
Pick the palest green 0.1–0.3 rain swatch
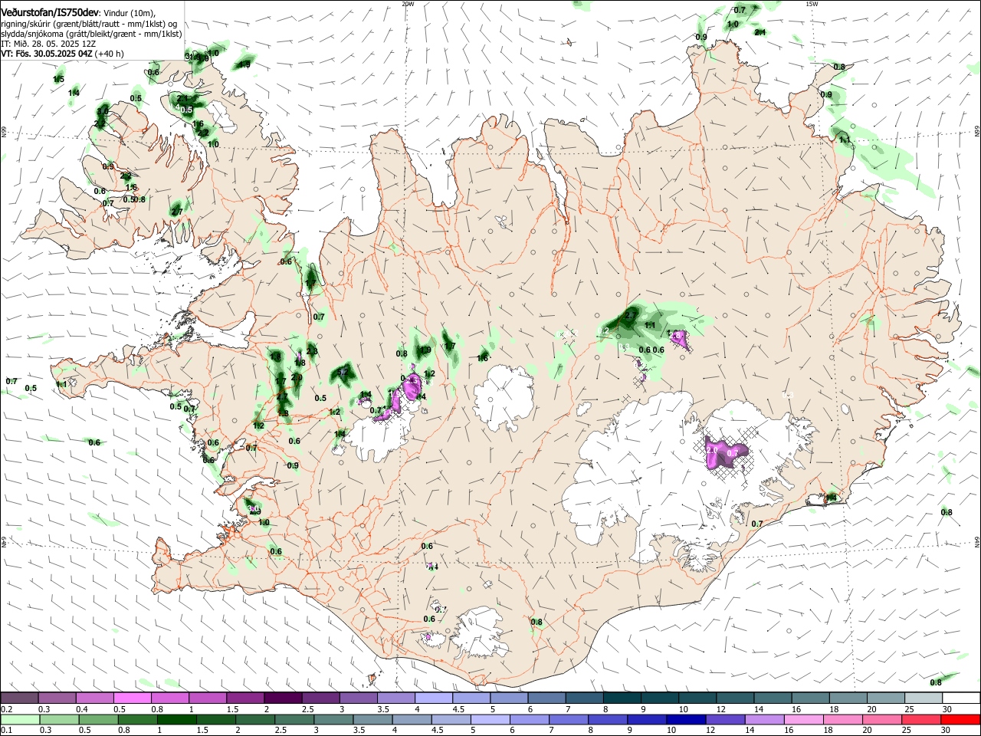click(x=20, y=719)
